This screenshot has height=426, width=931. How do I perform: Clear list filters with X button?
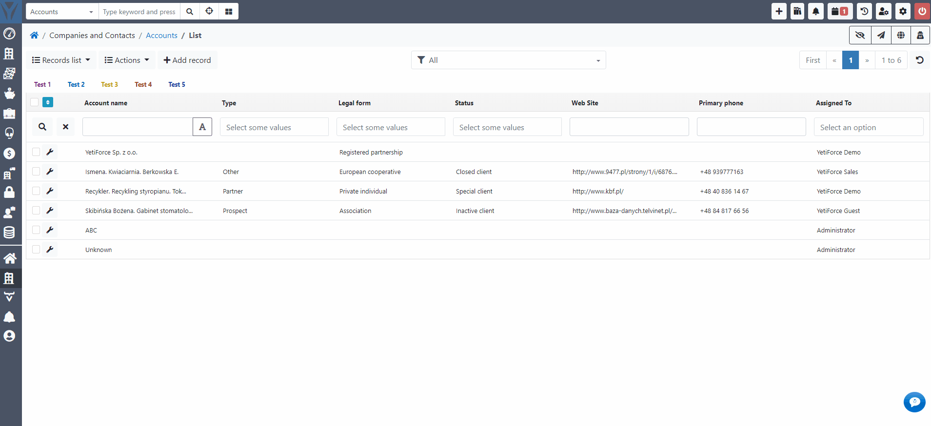point(65,127)
